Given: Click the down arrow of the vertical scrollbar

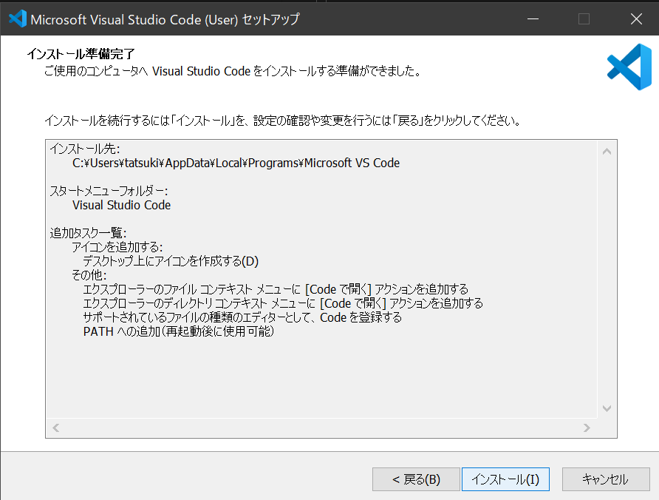Looking at the screenshot, I should 607,408.
